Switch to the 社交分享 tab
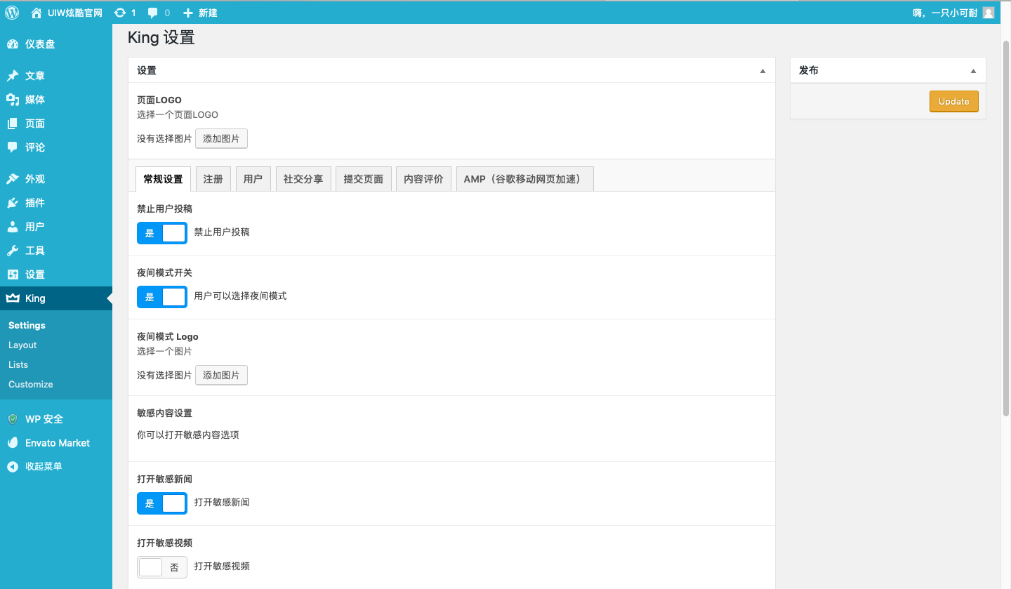Viewport: 1011px width, 589px height. coord(303,179)
